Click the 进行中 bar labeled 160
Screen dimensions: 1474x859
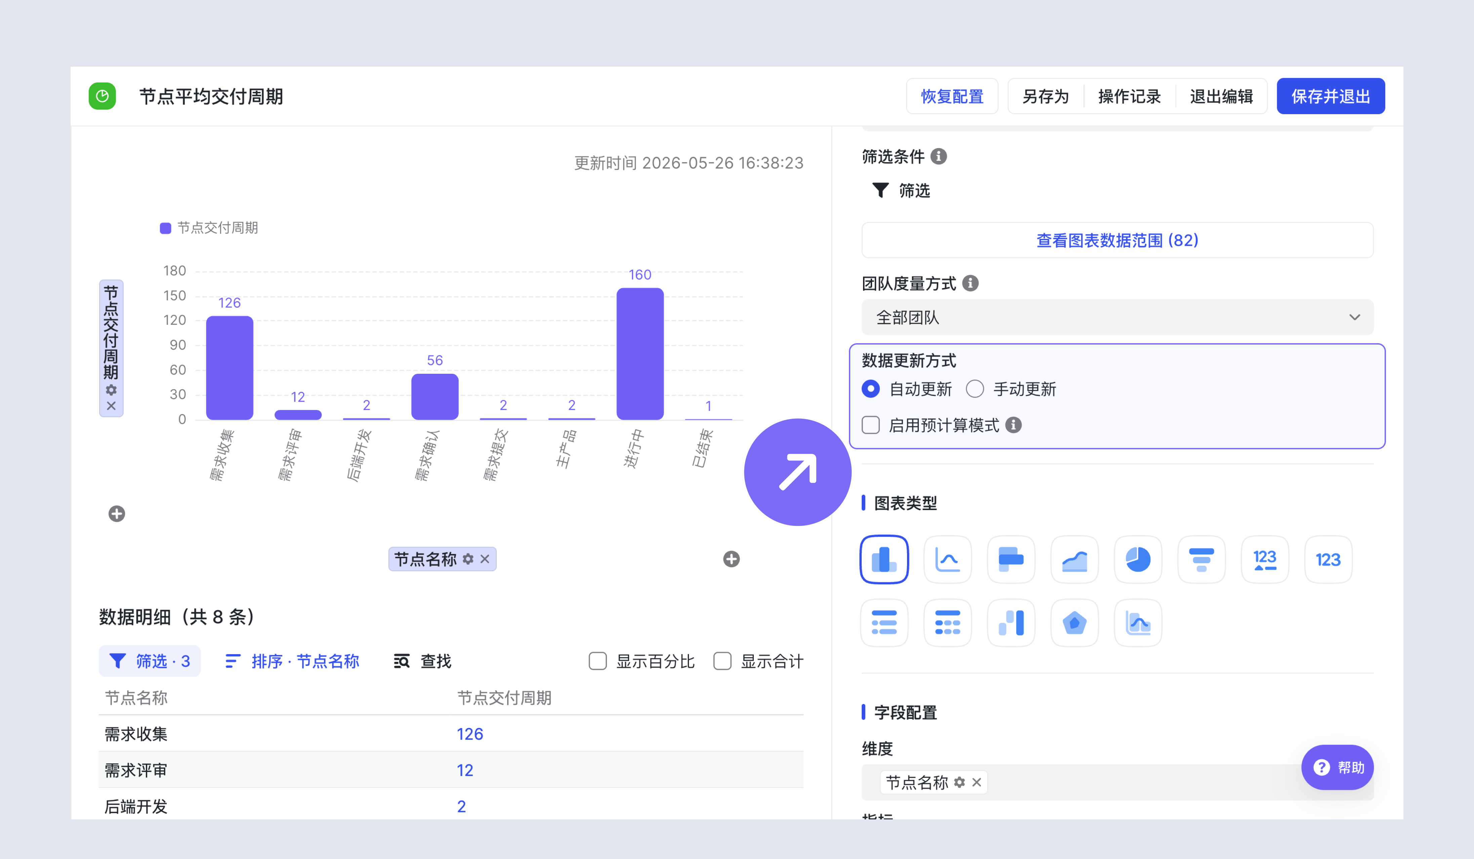(x=640, y=354)
